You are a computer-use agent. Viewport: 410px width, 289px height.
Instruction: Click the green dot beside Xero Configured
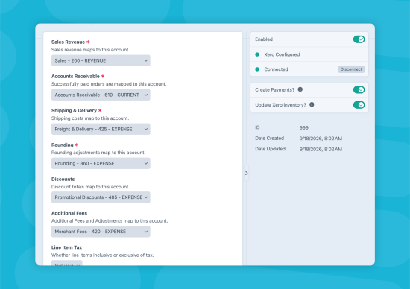257,54
